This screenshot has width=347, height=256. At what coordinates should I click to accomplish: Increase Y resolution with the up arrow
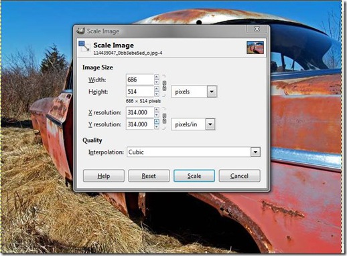[x=157, y=122]
